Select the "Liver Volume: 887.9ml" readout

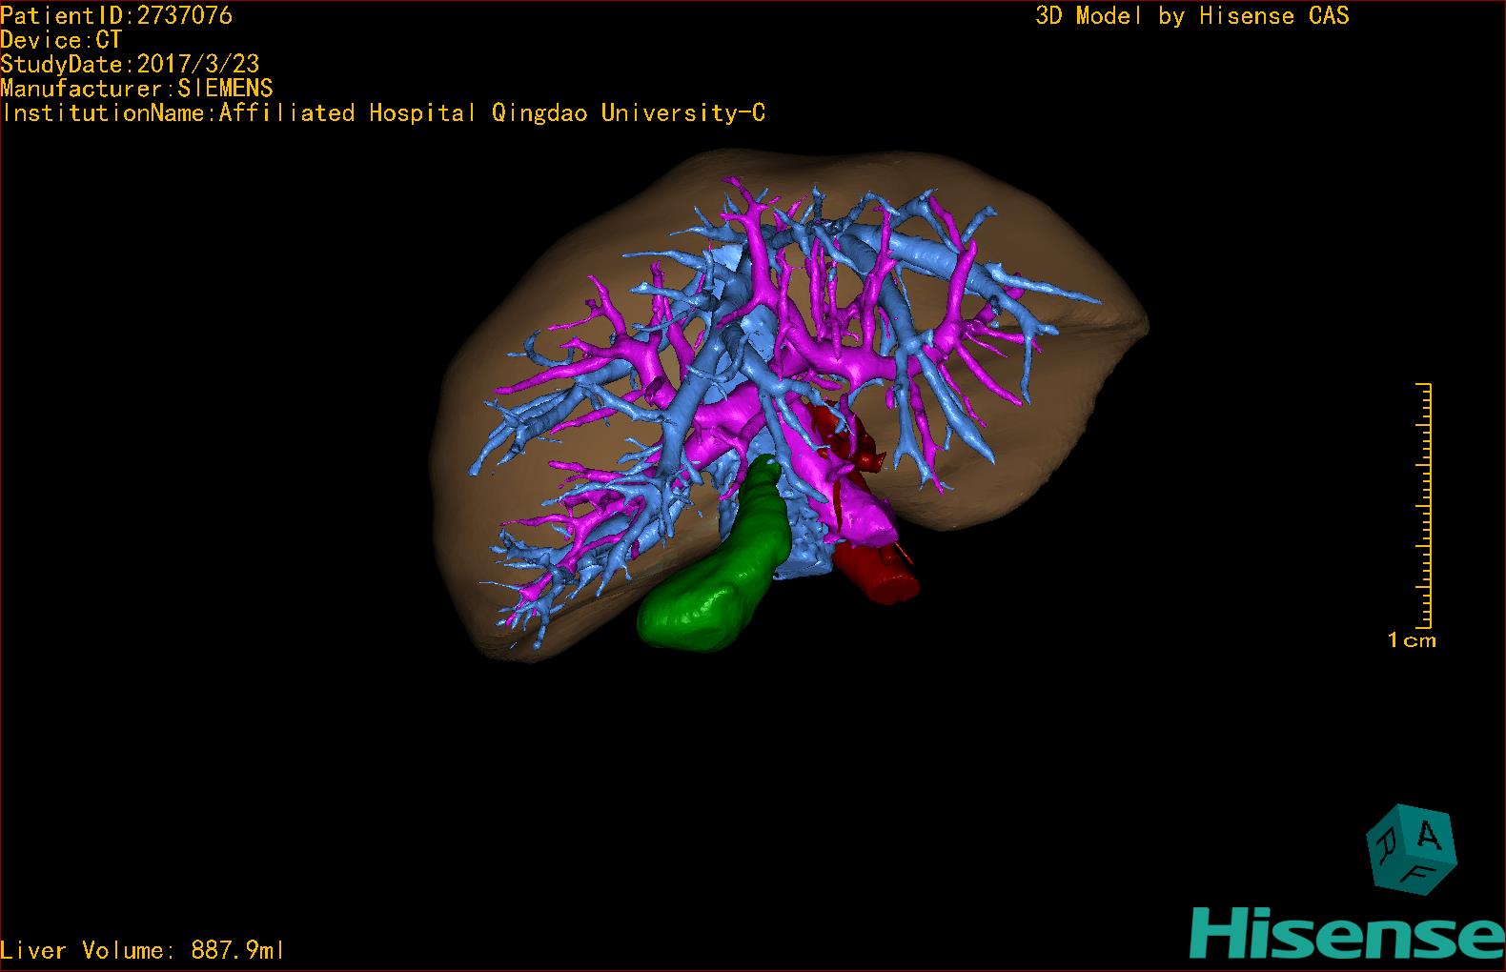point(142,950)
